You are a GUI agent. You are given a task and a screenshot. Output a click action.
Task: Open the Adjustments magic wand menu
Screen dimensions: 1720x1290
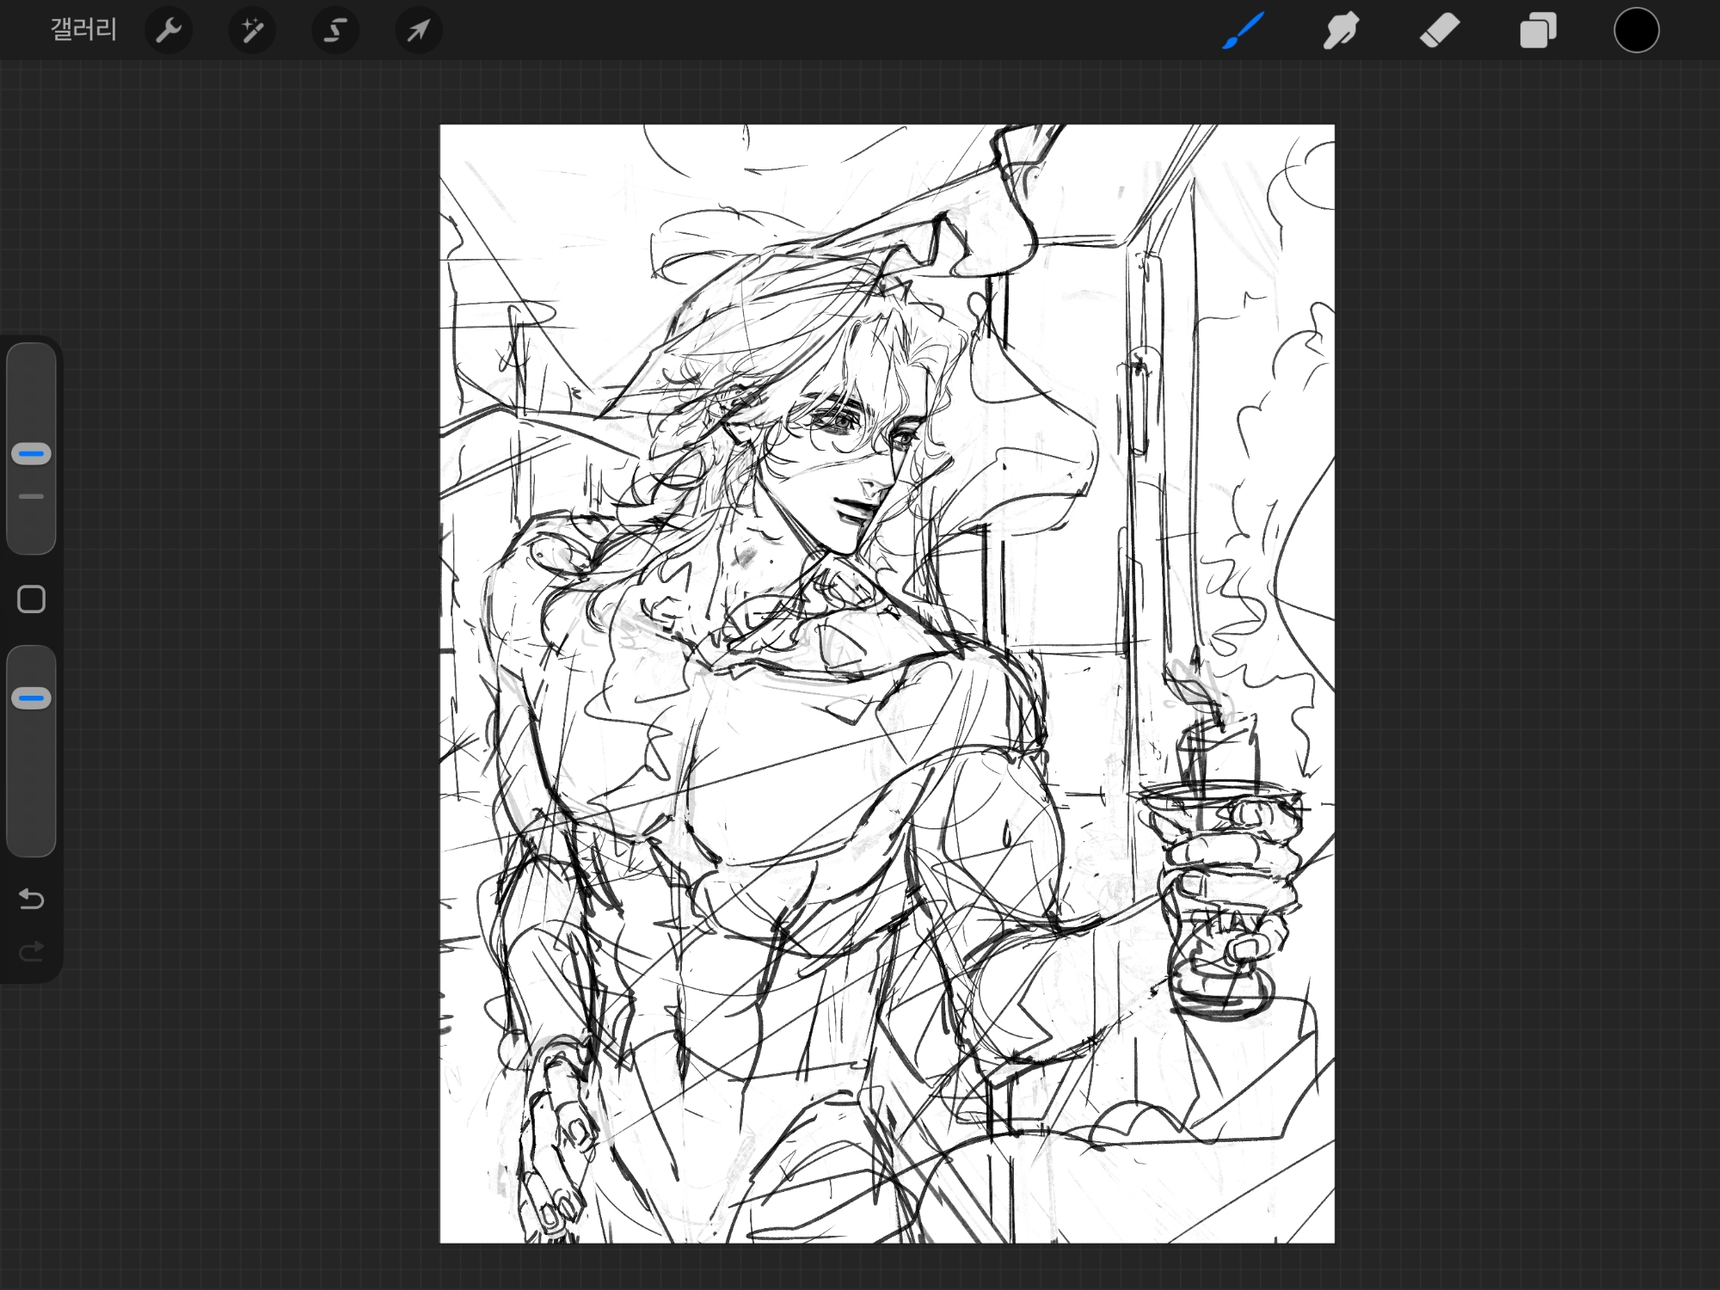[252, 31]
